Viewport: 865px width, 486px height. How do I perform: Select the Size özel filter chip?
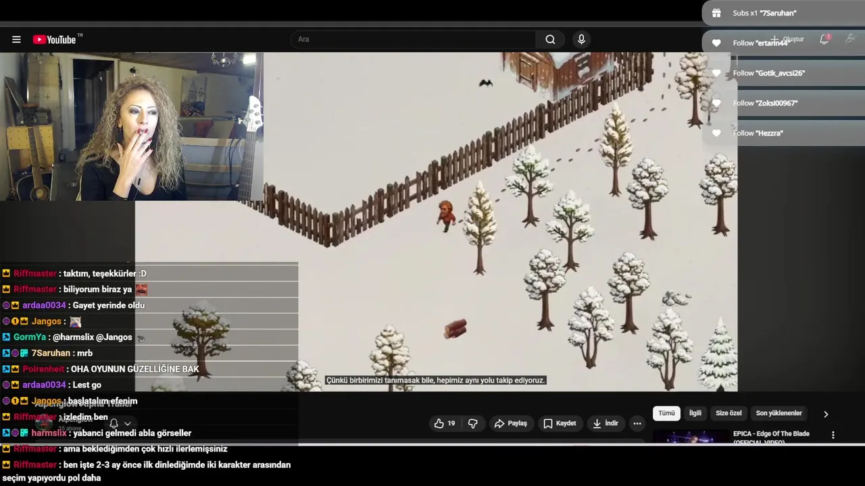(x=728, y=413)
